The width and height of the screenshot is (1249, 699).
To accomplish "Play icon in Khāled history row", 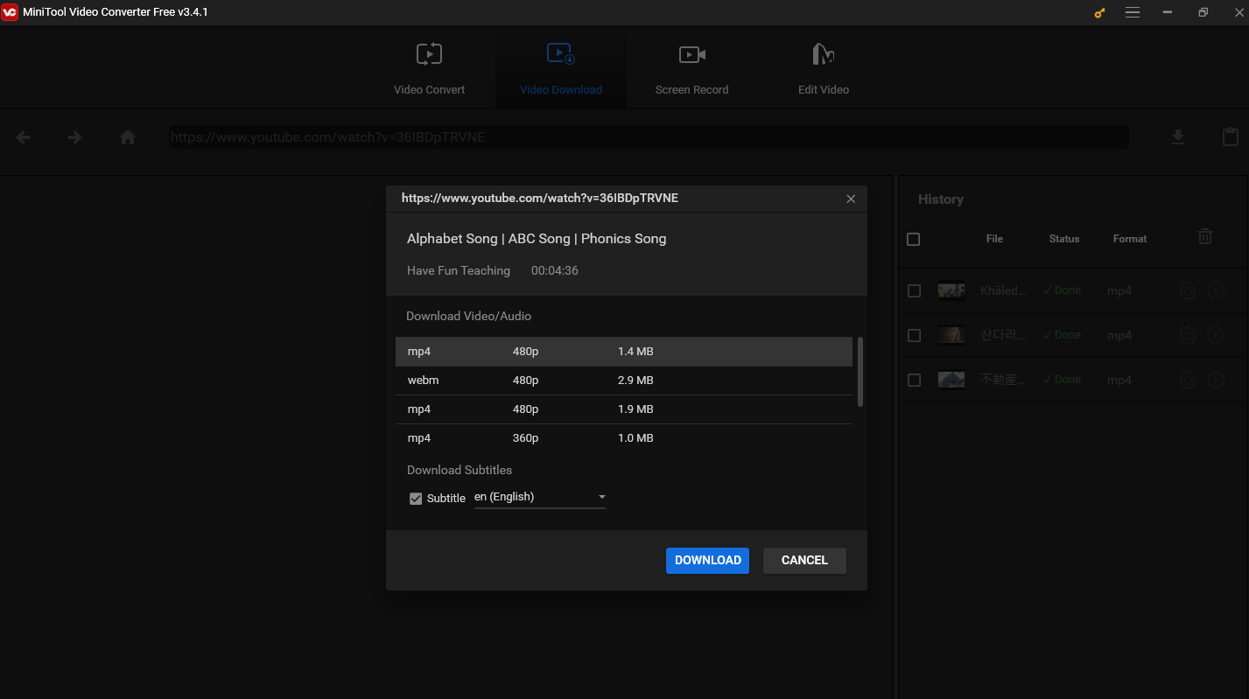I will pos(1215,290).
